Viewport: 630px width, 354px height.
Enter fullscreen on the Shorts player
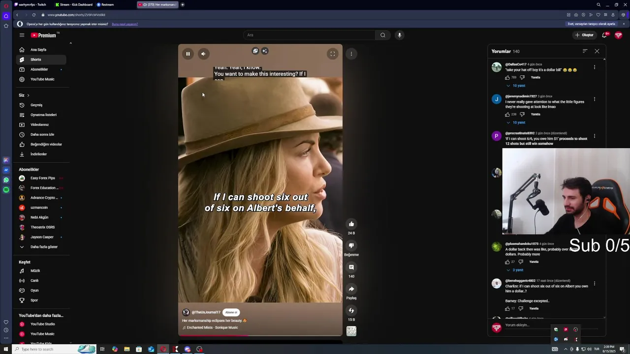[x=333, y=54]
